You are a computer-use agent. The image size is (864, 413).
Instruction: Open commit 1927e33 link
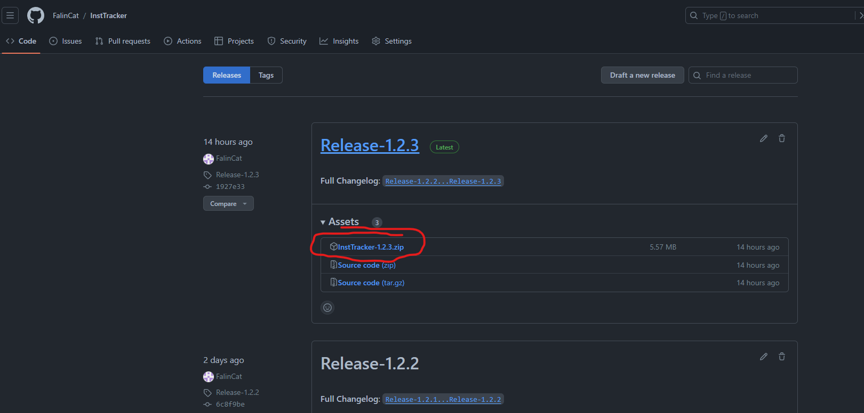click(x=230, y=187)
